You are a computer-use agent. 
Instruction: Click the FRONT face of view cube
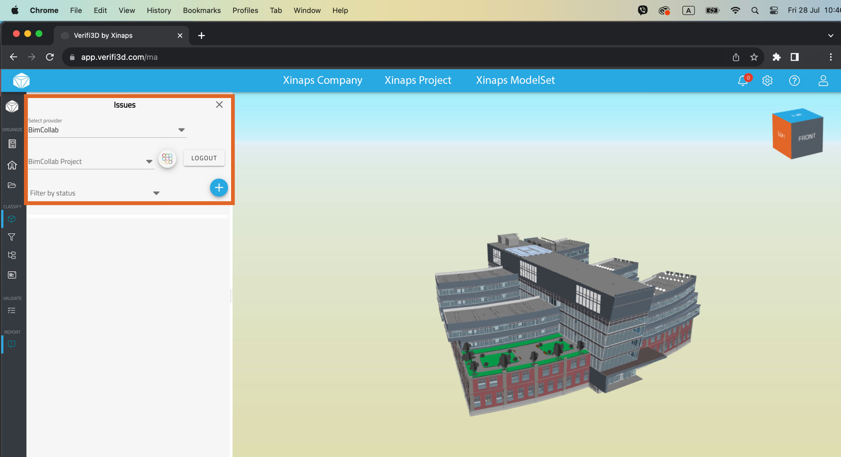807,138
